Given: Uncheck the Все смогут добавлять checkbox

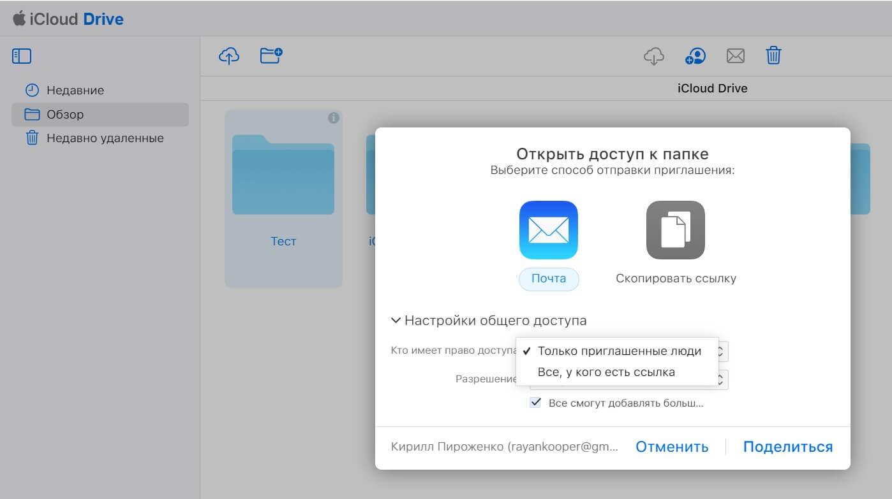Looking at the screenshot, I should point(535,403).
